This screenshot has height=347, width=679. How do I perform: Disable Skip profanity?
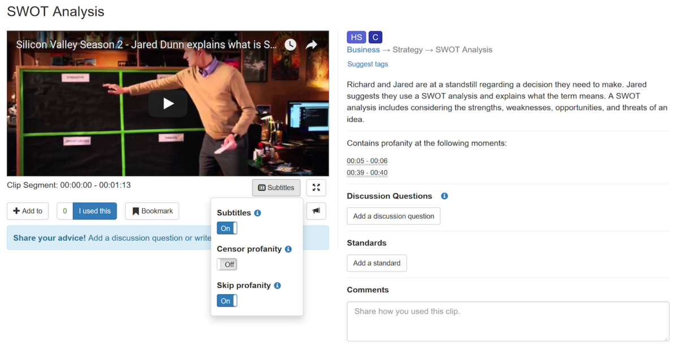[226, 301]
